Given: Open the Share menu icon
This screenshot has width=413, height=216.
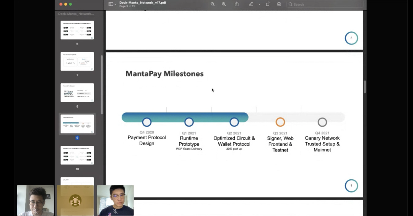Looking at the screenshot, I should point(237,4).
